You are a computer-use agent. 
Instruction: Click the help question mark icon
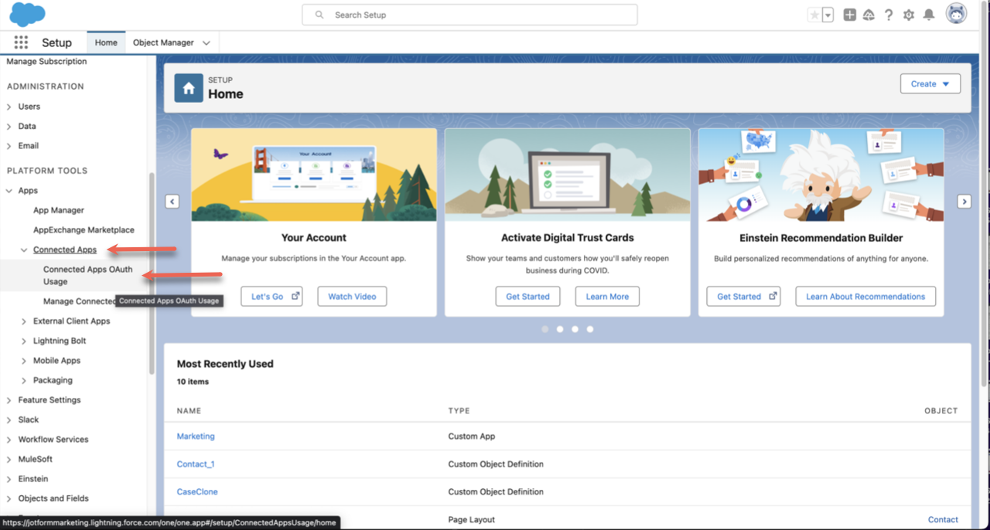tap(889, 15)
